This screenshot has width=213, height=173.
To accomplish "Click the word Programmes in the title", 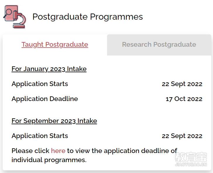I will tap(116, 17).
